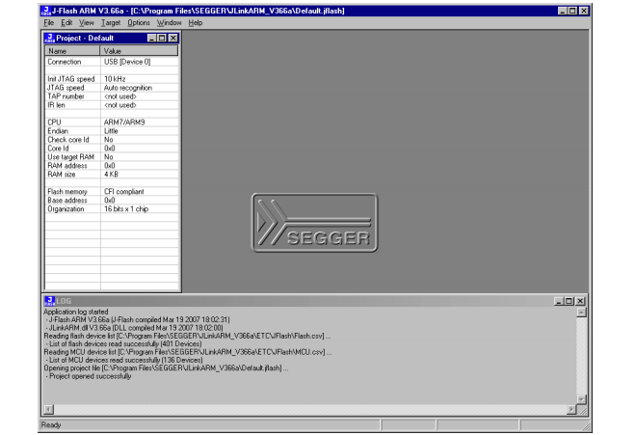Click the Name column header
This screenshot has height=435, width=636.
pyautogui.click(x=72, y=51)
